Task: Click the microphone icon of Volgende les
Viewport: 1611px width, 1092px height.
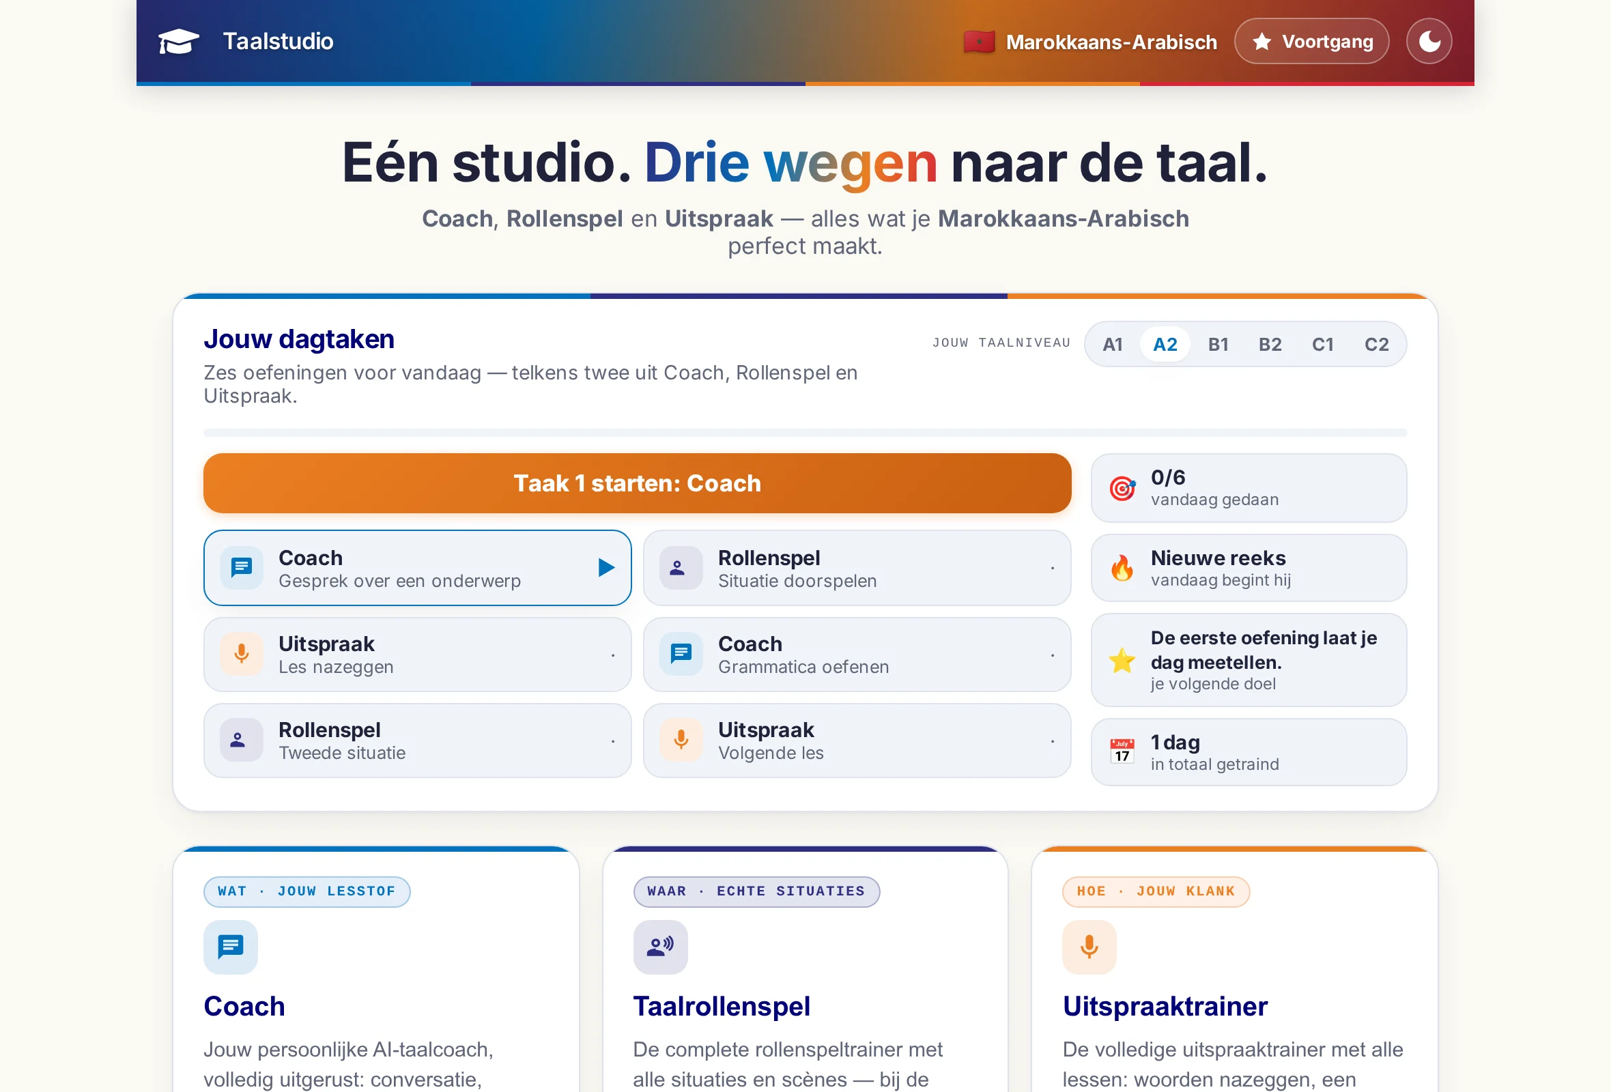Action: (x=680, y=740)
